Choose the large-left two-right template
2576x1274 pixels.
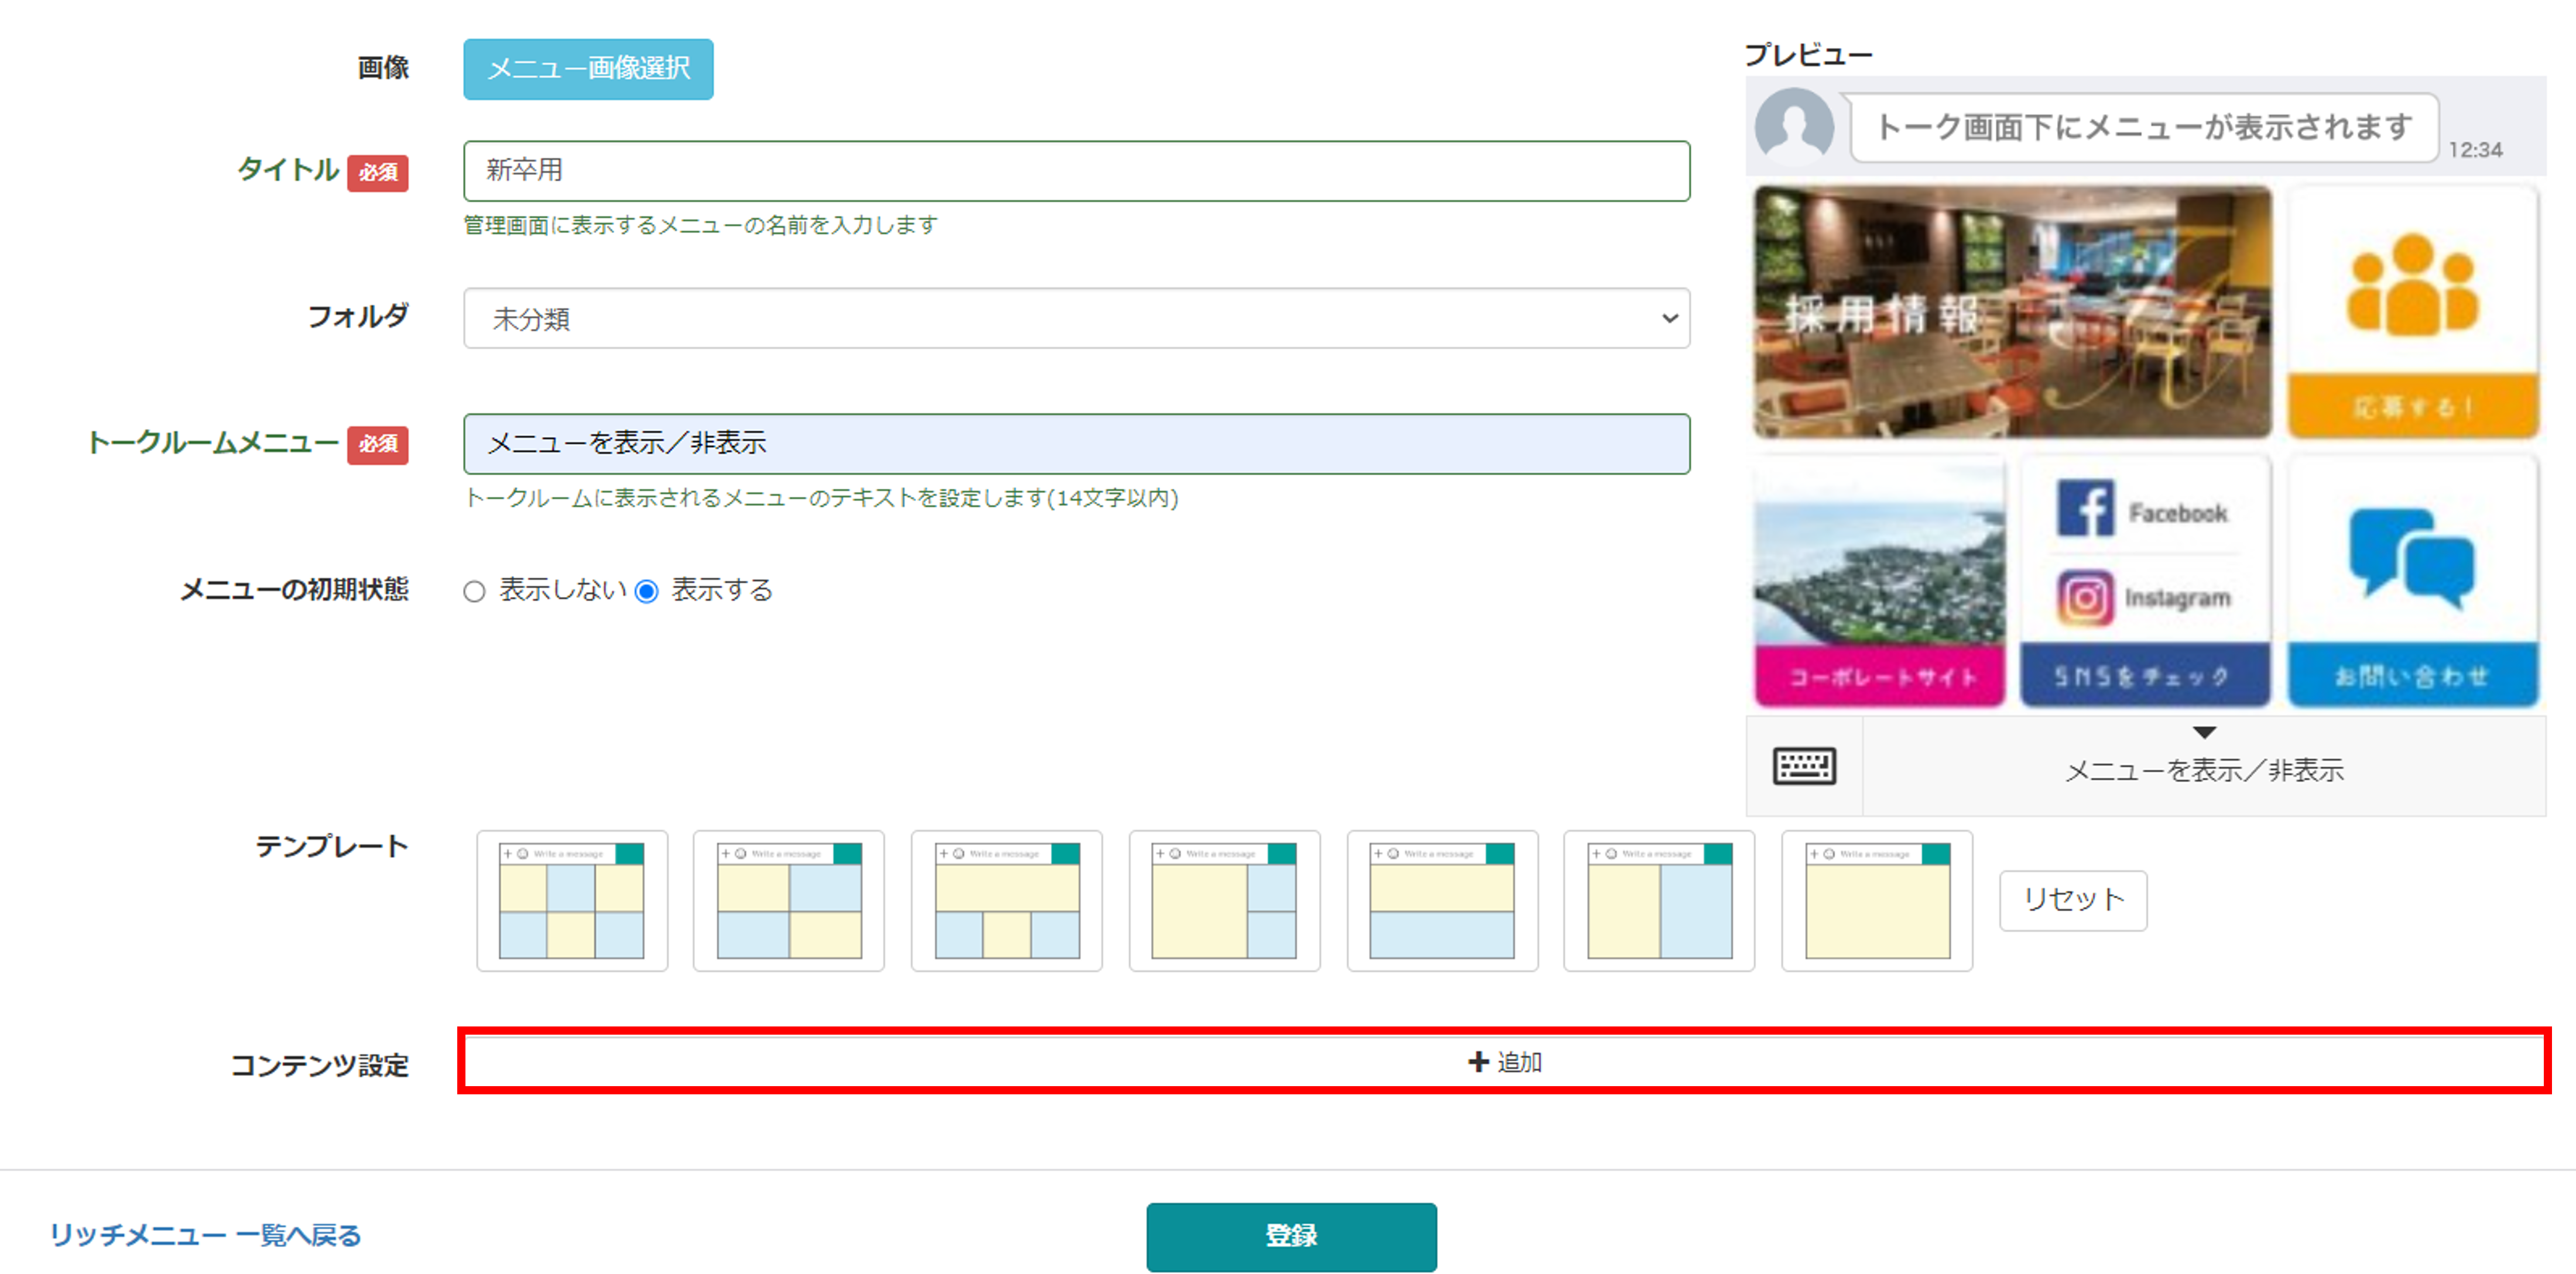1224,900
